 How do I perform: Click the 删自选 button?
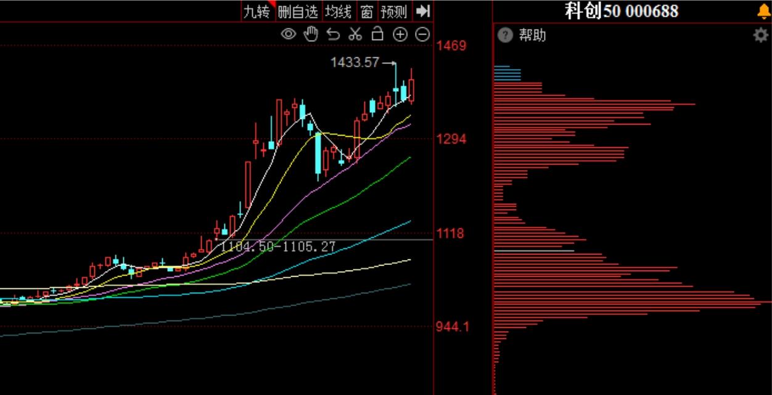tap(298, 11)
